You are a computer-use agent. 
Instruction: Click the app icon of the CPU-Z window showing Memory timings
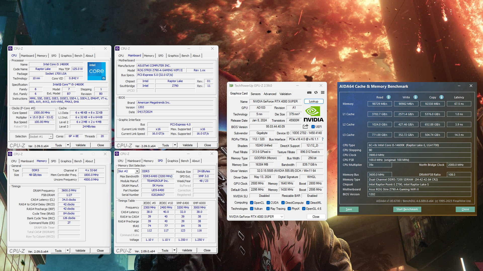pyautogui.click(x=10, y=154)
